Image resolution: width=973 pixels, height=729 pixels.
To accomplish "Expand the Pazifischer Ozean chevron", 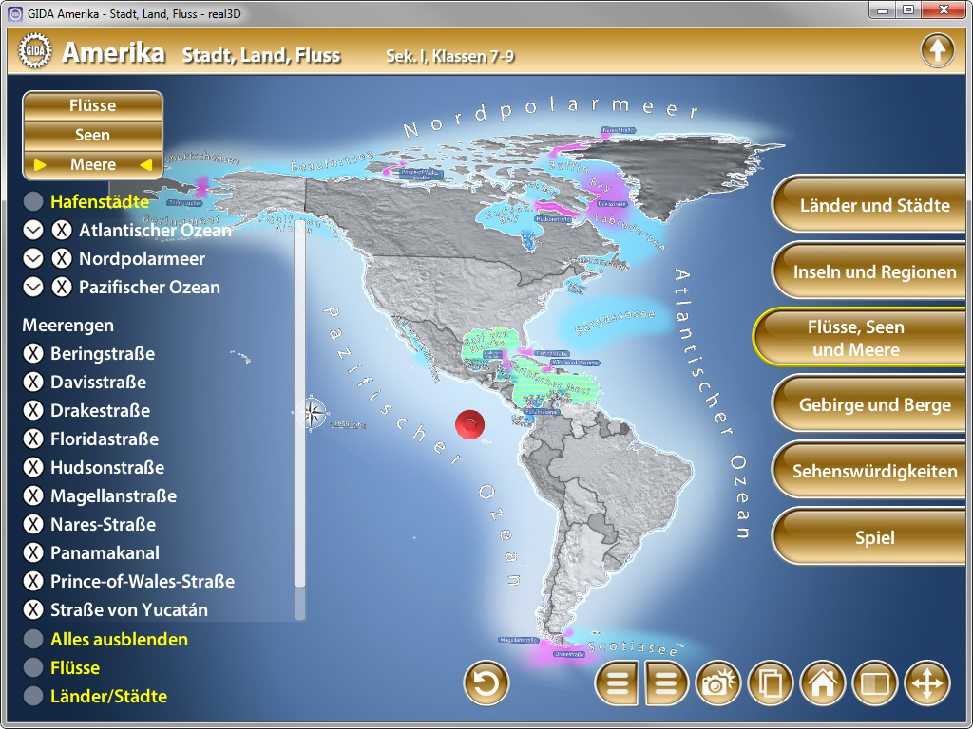I will (33, 287).
